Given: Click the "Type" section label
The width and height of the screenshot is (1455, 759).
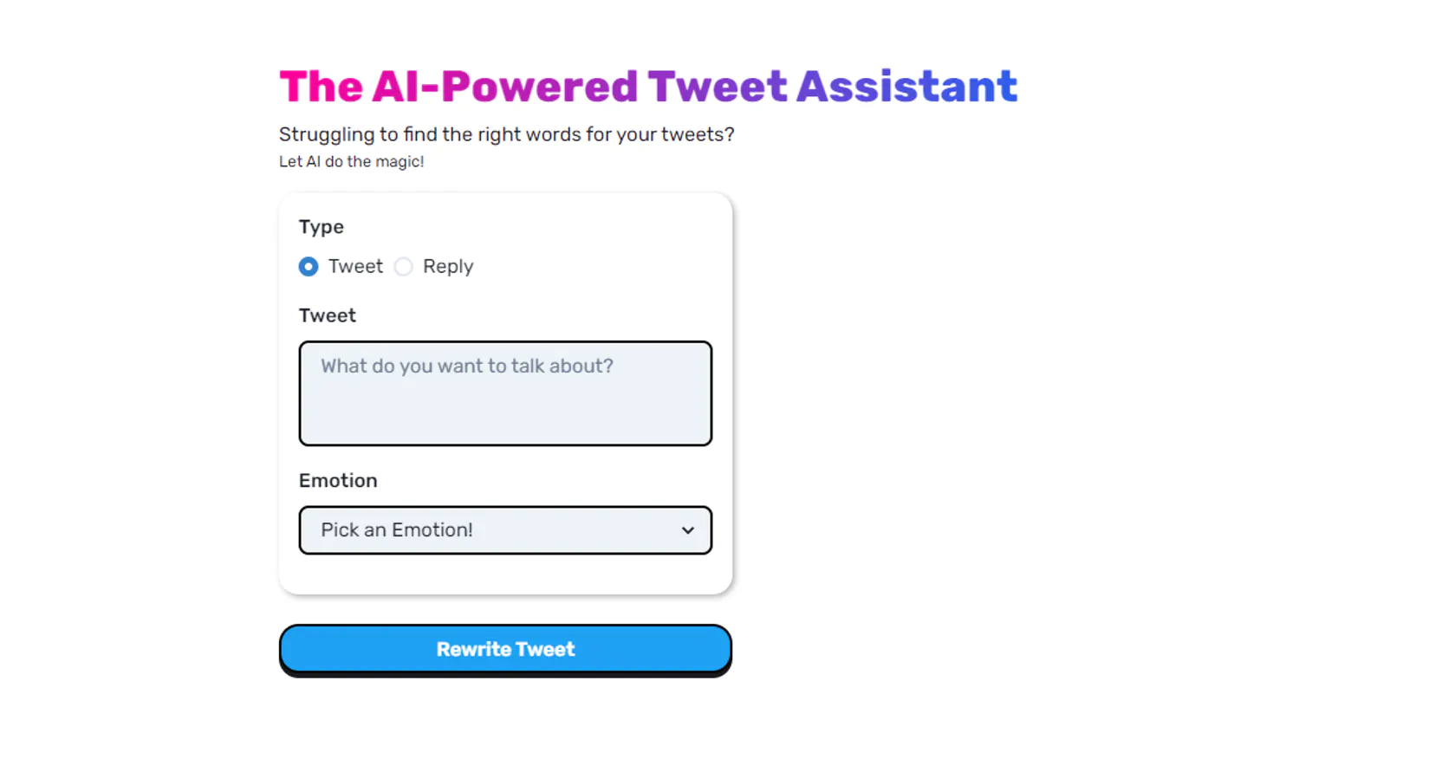Looking at the screenshot, I should pyautogui.click(x=322, y=227).
